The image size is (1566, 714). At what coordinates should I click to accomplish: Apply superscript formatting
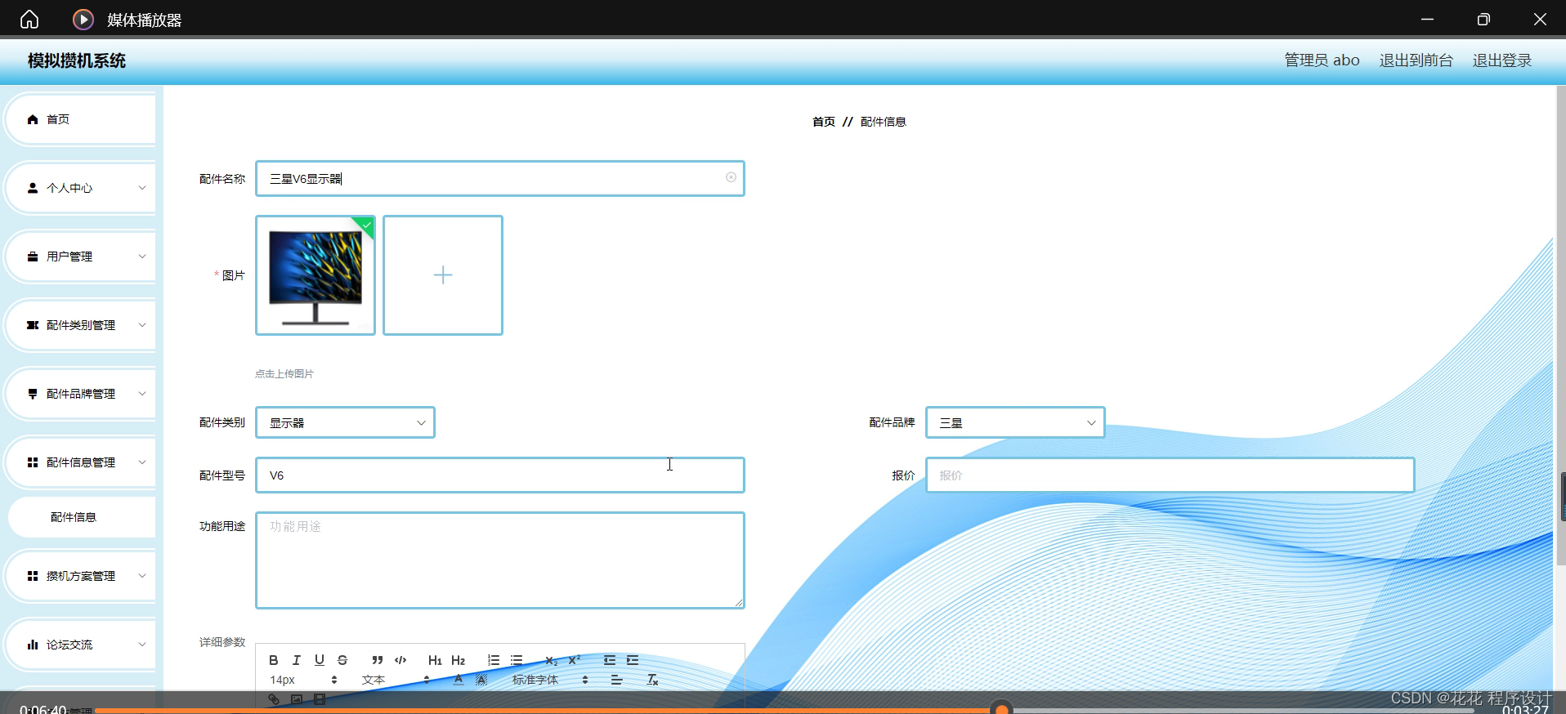pos(574,660)
